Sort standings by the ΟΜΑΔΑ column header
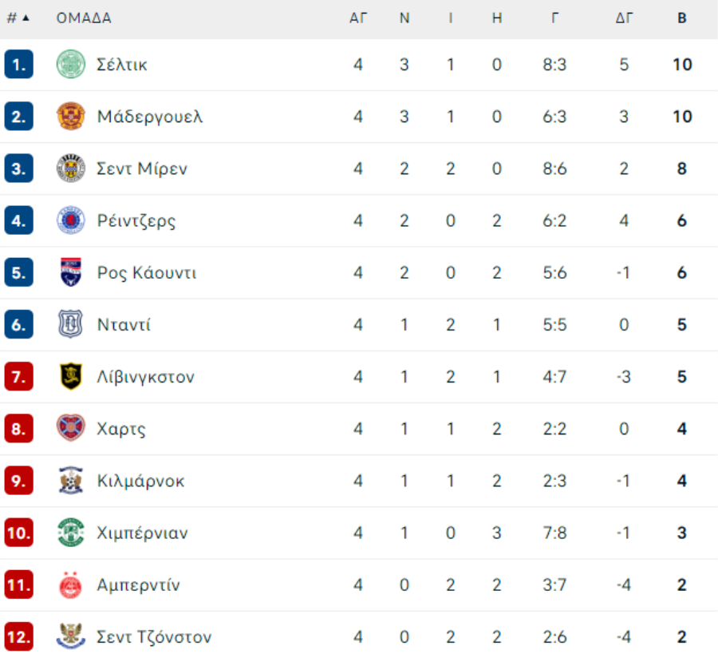The height and width of the screenshot is (658, 718). coord(84,18)
